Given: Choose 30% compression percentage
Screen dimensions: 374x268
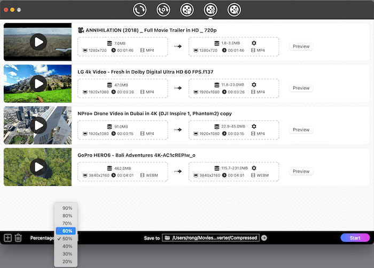Looking at the screenshot, I should pyautogui.click(x=67, y=254).
